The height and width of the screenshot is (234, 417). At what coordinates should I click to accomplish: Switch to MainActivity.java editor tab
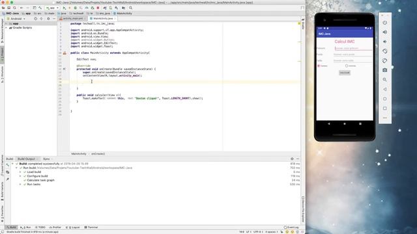(x=103, y=19)
